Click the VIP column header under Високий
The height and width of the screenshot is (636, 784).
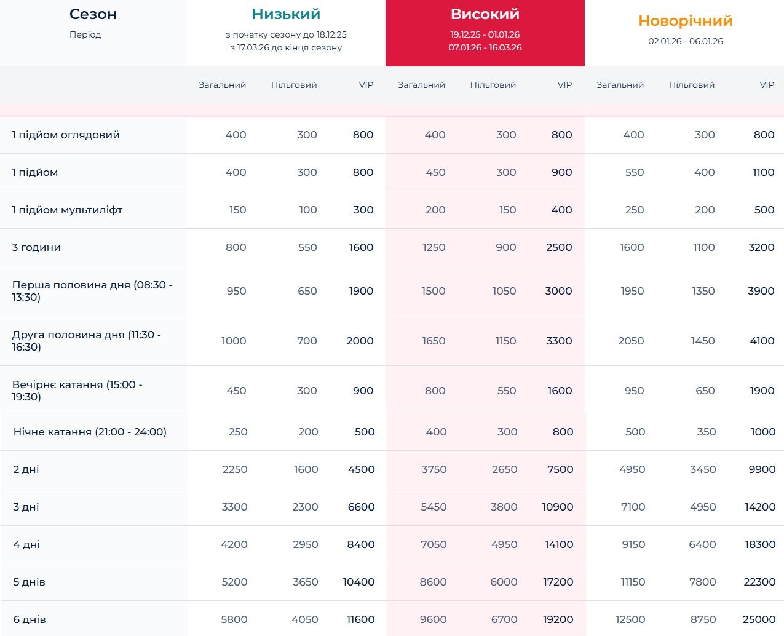[564, 85]
